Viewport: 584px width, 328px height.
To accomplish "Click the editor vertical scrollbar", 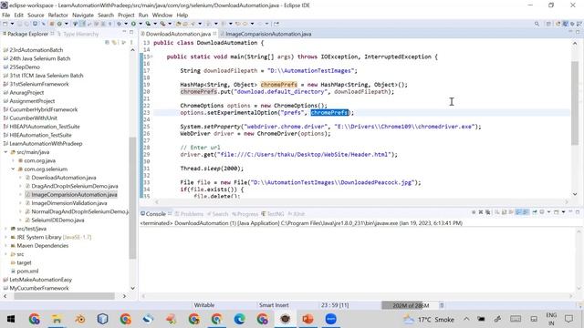I will 575,102.
